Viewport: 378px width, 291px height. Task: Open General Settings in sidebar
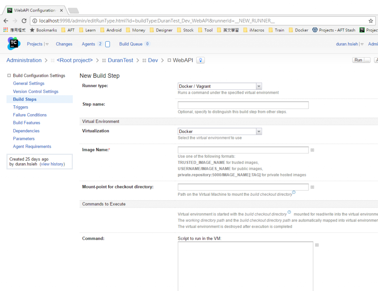click(x=29, y=83)
